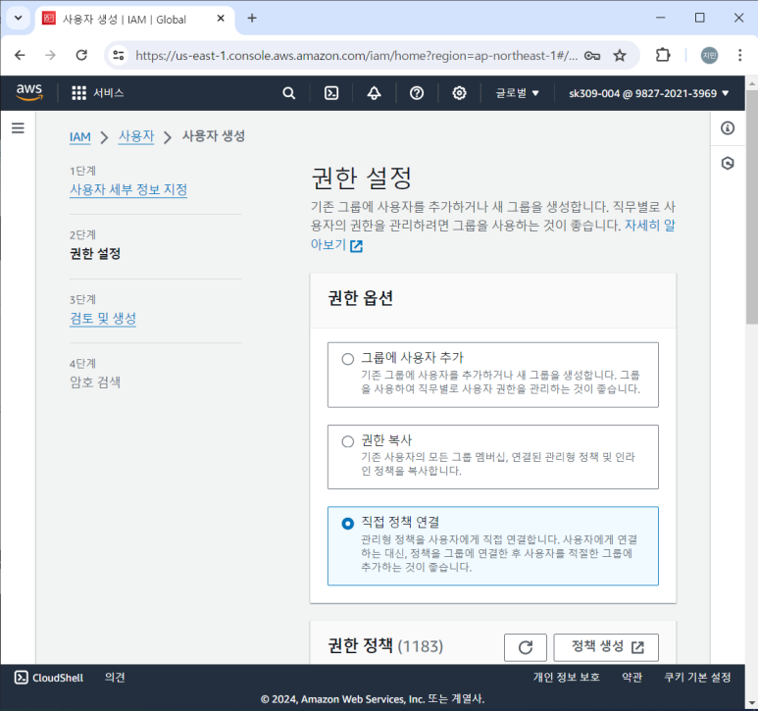Screen dimensions: 758x711
Task: Click the 암호 검색 step 4 label
Action: click(x=95, y=382)
